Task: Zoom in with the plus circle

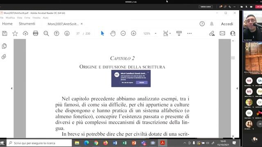Action: pos(133,33)
